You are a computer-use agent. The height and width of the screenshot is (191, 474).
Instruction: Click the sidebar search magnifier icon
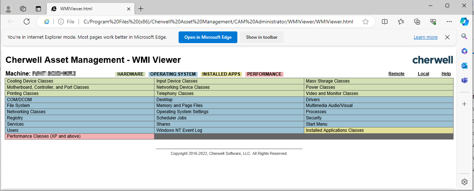pos(464,36)
